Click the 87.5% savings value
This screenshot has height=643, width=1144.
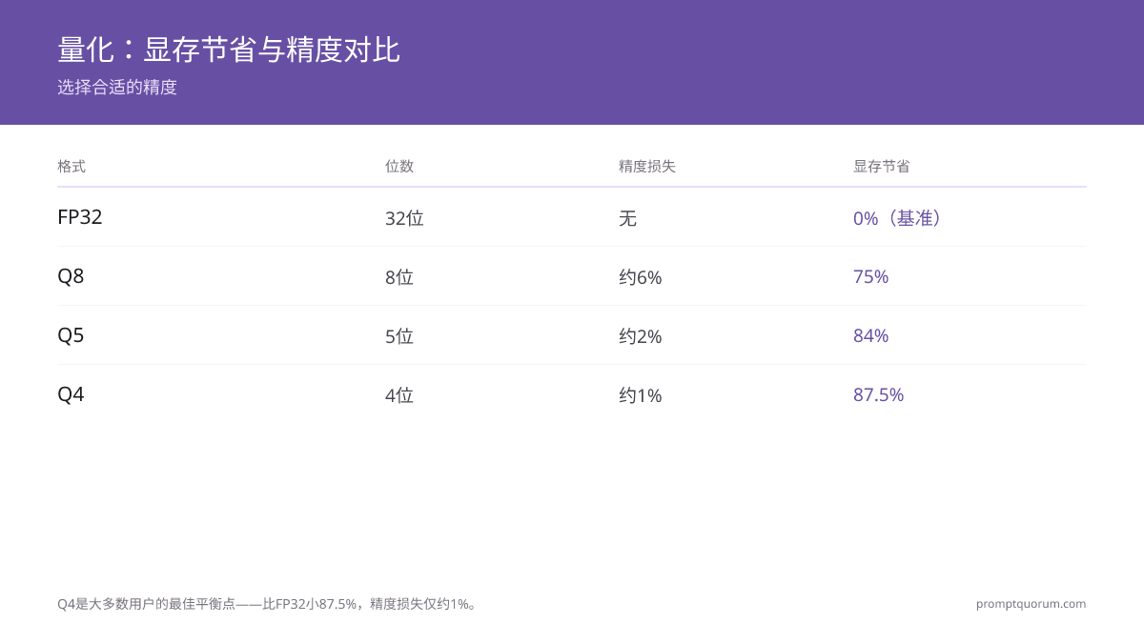click(879, 394)
